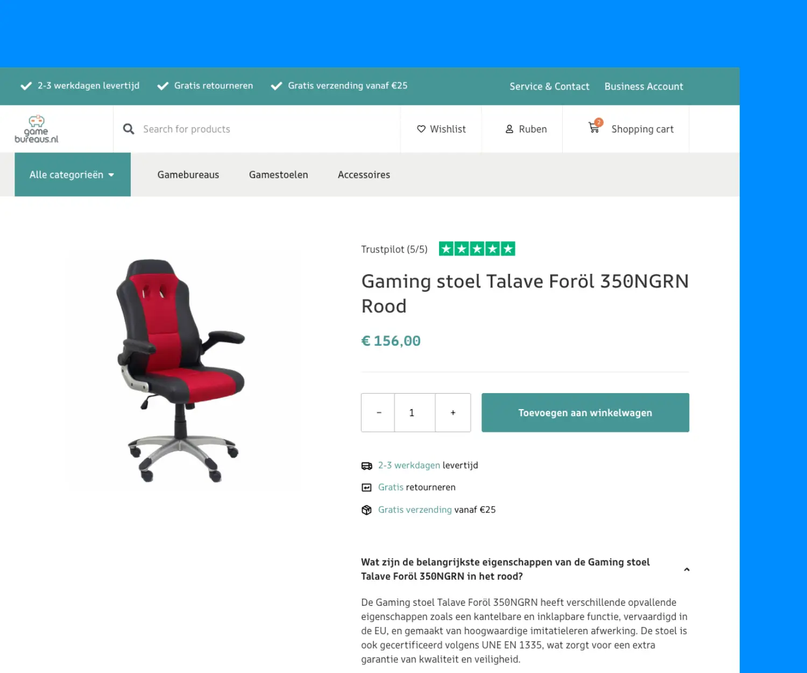This screenshot has width=807, height=673.
Task: Click the gamebureaus.nl logo
Action: (x=37, y=129)
